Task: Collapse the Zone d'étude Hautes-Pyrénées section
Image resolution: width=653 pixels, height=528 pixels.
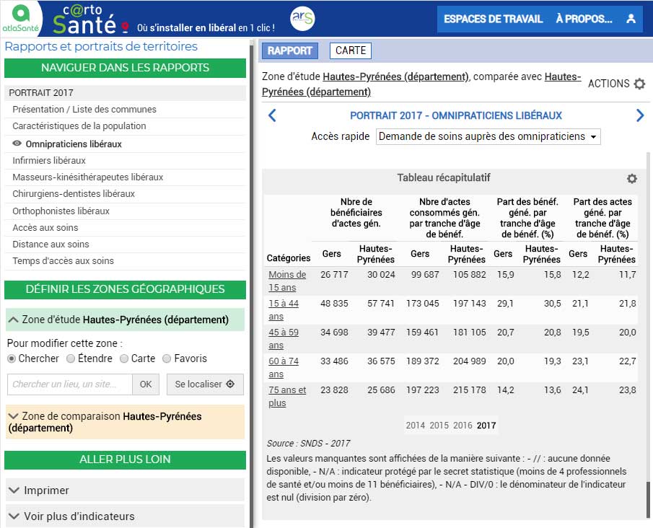Action: pyautogui.click(x=125, y=320)
